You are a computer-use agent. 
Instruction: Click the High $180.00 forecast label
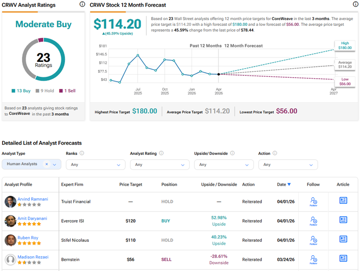point(345,46)
